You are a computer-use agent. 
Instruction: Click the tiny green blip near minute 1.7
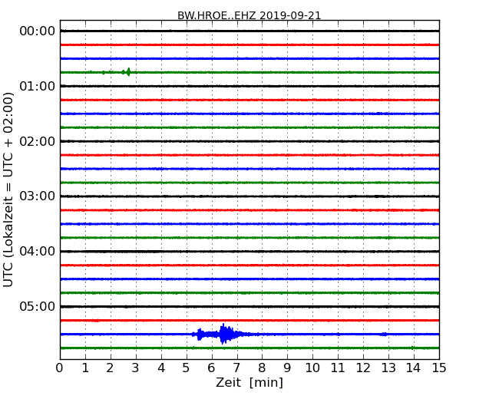(x=103, y=73)
